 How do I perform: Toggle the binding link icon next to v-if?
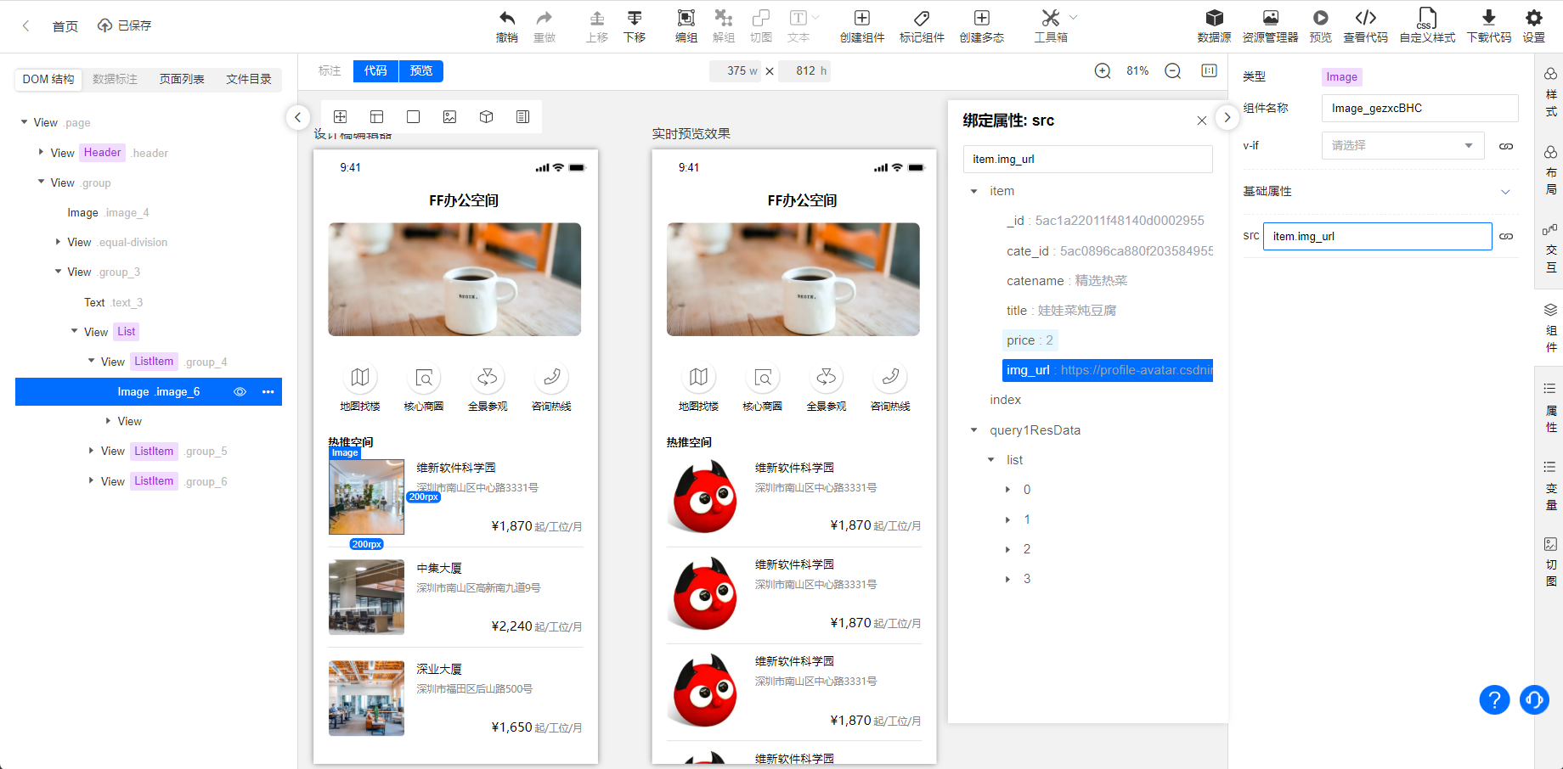[1506, 145]
